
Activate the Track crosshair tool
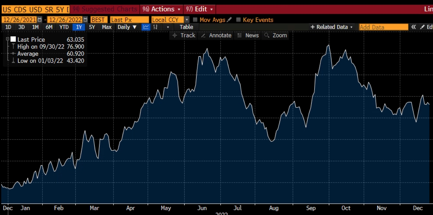(x=184, y=35)
